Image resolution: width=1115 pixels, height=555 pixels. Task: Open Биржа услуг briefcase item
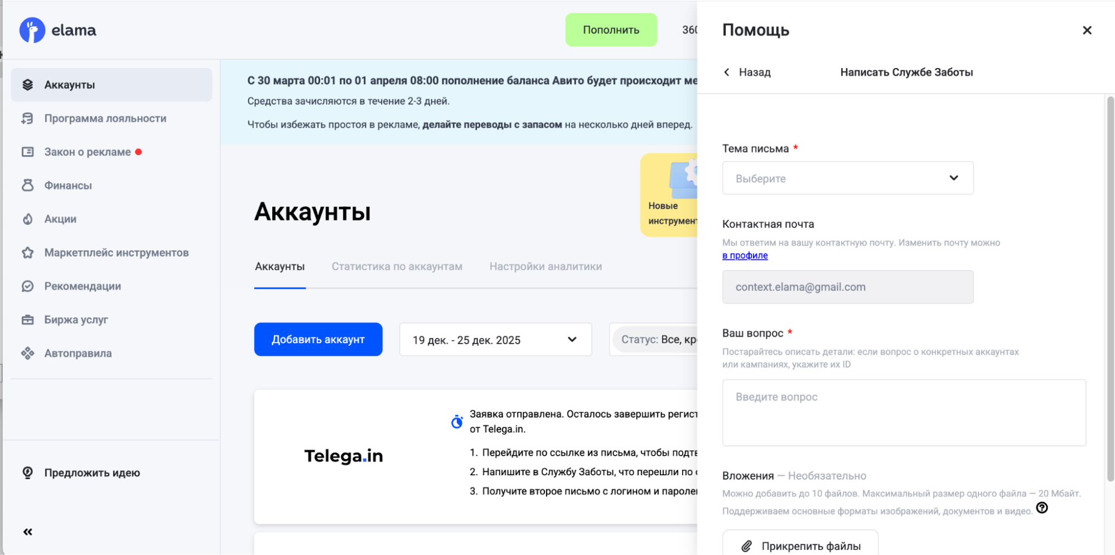28,320
